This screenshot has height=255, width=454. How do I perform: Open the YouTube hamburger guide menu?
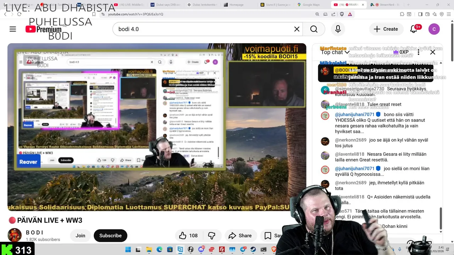click(13, 29)
